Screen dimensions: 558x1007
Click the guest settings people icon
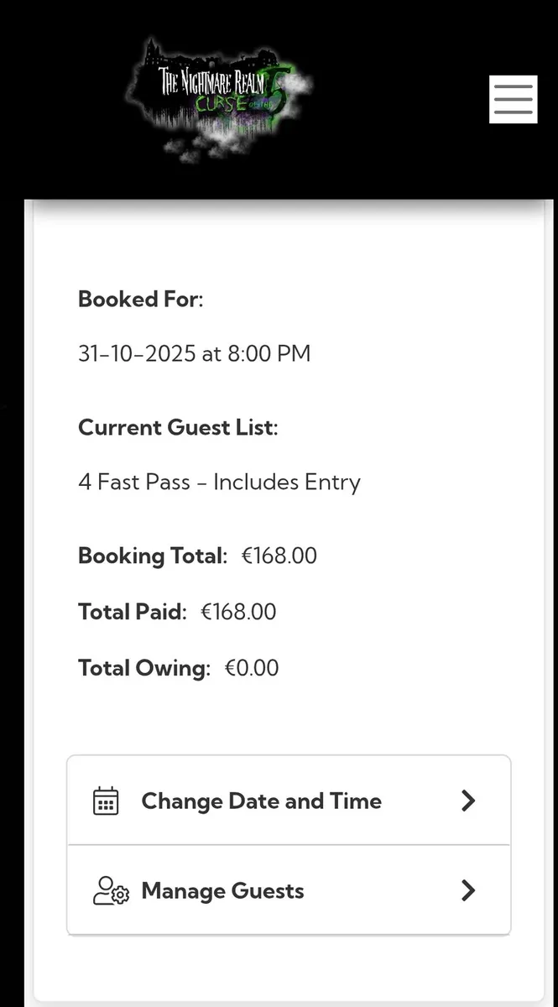coord(110,890)
